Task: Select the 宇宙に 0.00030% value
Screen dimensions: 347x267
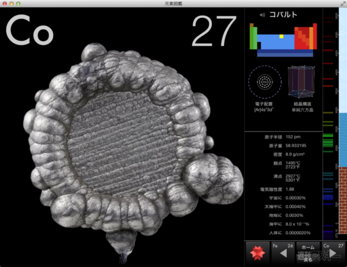Action: (x=296, y=198)
